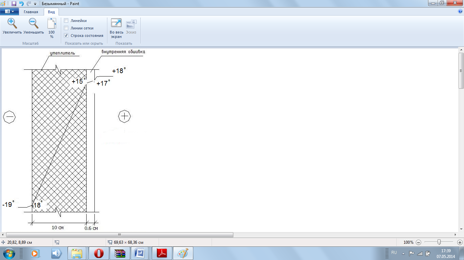
Task: Click the canvas size 69,63 × 68,36 см text
Action: pos(128,242)
